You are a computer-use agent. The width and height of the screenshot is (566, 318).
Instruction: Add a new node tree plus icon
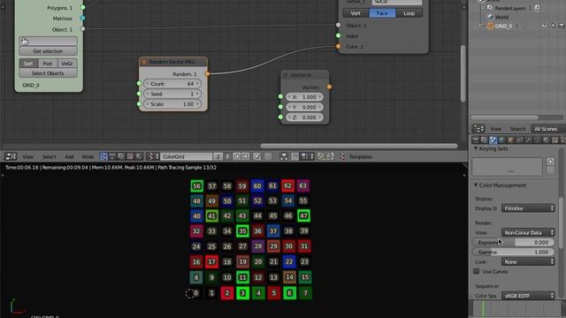pos(237,156)
